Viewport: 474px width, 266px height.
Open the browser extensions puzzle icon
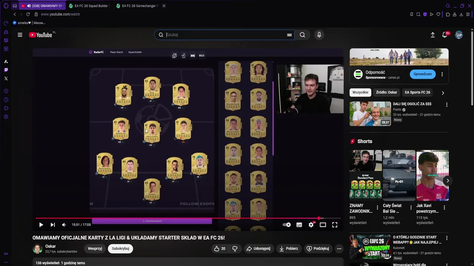pyautogui.click(x=448, y=14)
